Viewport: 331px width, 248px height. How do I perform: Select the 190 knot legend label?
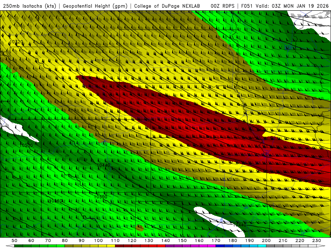(x=249, y=241)
